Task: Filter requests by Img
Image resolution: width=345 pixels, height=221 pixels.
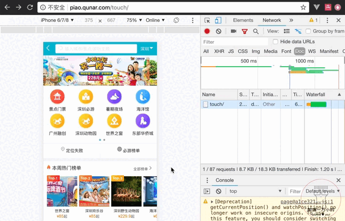Action: pos(256,51)
